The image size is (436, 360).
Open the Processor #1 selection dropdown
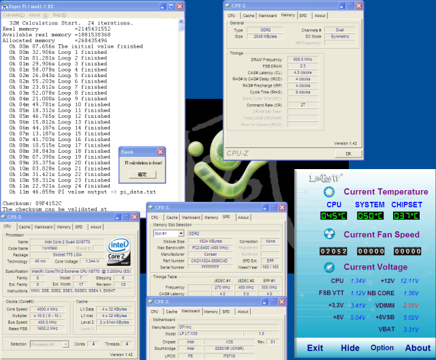65,344
